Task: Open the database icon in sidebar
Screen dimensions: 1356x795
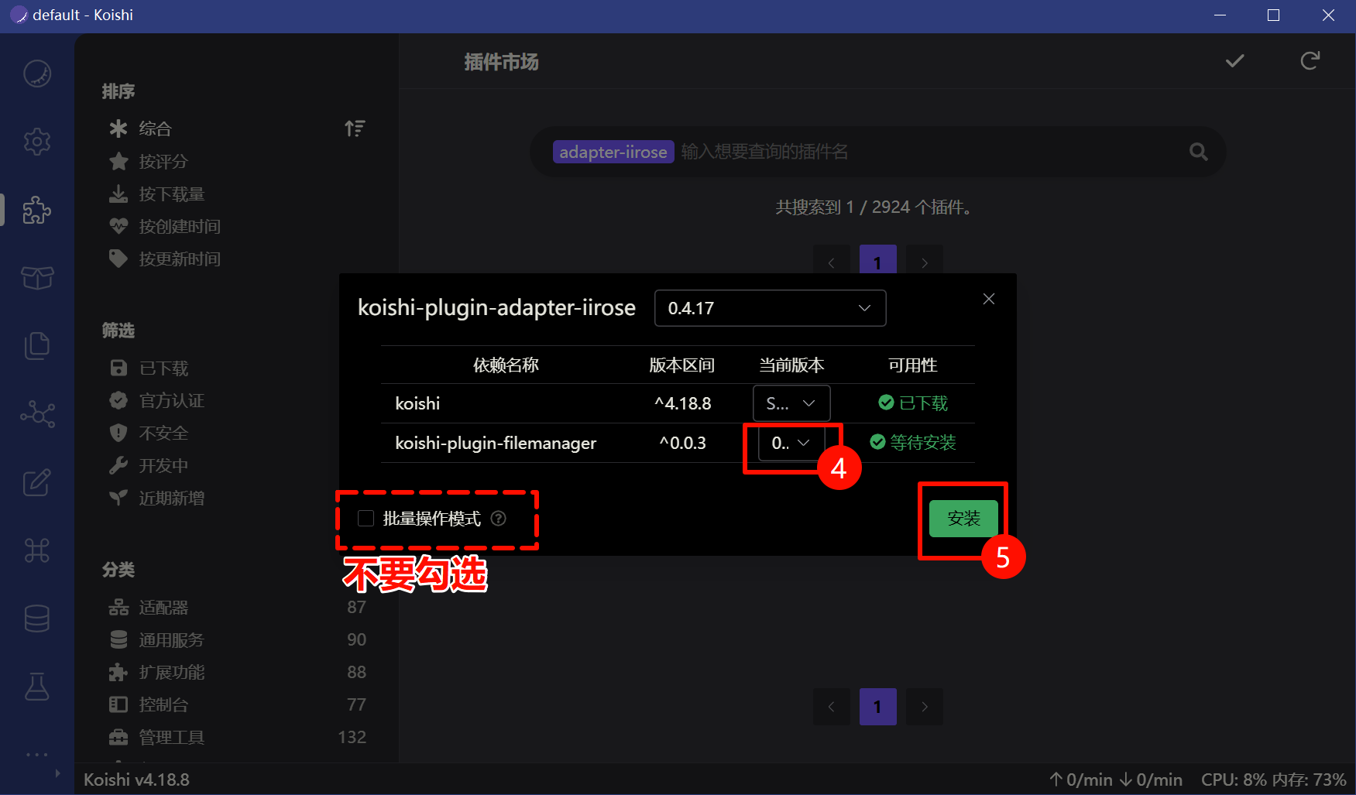Action: pyautogui.click(x=36, y=619)
